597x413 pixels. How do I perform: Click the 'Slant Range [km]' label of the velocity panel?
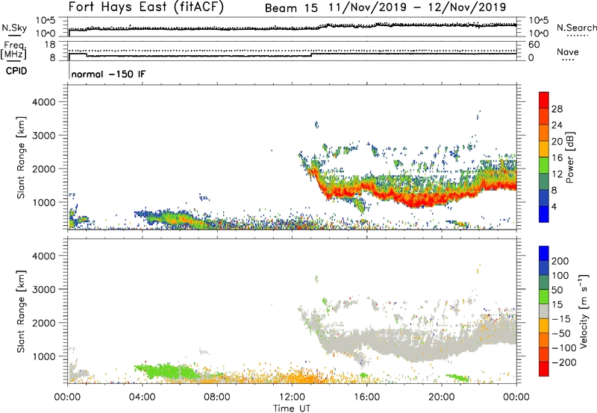21,311
